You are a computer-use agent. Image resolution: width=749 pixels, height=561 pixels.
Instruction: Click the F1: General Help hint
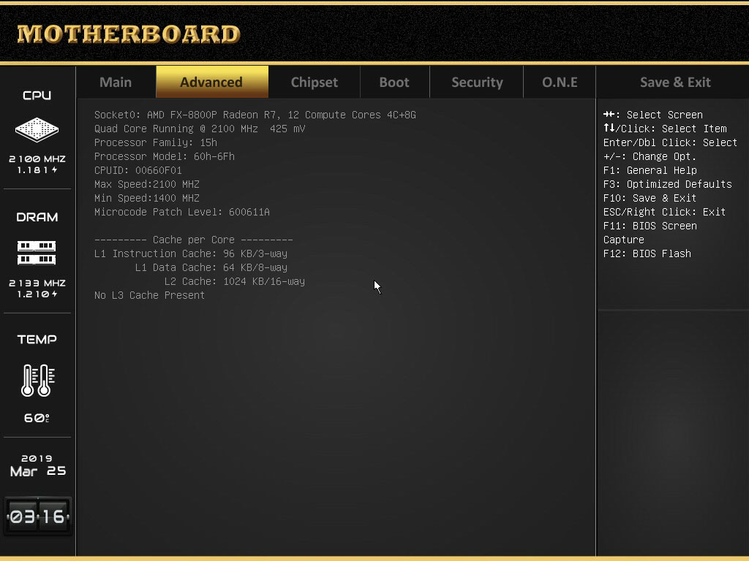click(650, 170)
